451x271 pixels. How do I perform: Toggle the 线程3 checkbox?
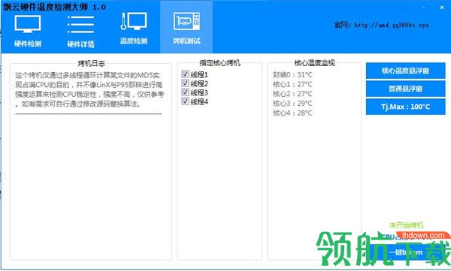[185, 92]
